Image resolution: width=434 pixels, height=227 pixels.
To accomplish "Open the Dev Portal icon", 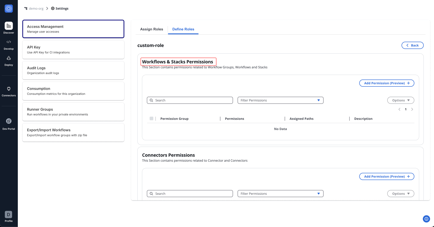I will (x=9, y=121).
